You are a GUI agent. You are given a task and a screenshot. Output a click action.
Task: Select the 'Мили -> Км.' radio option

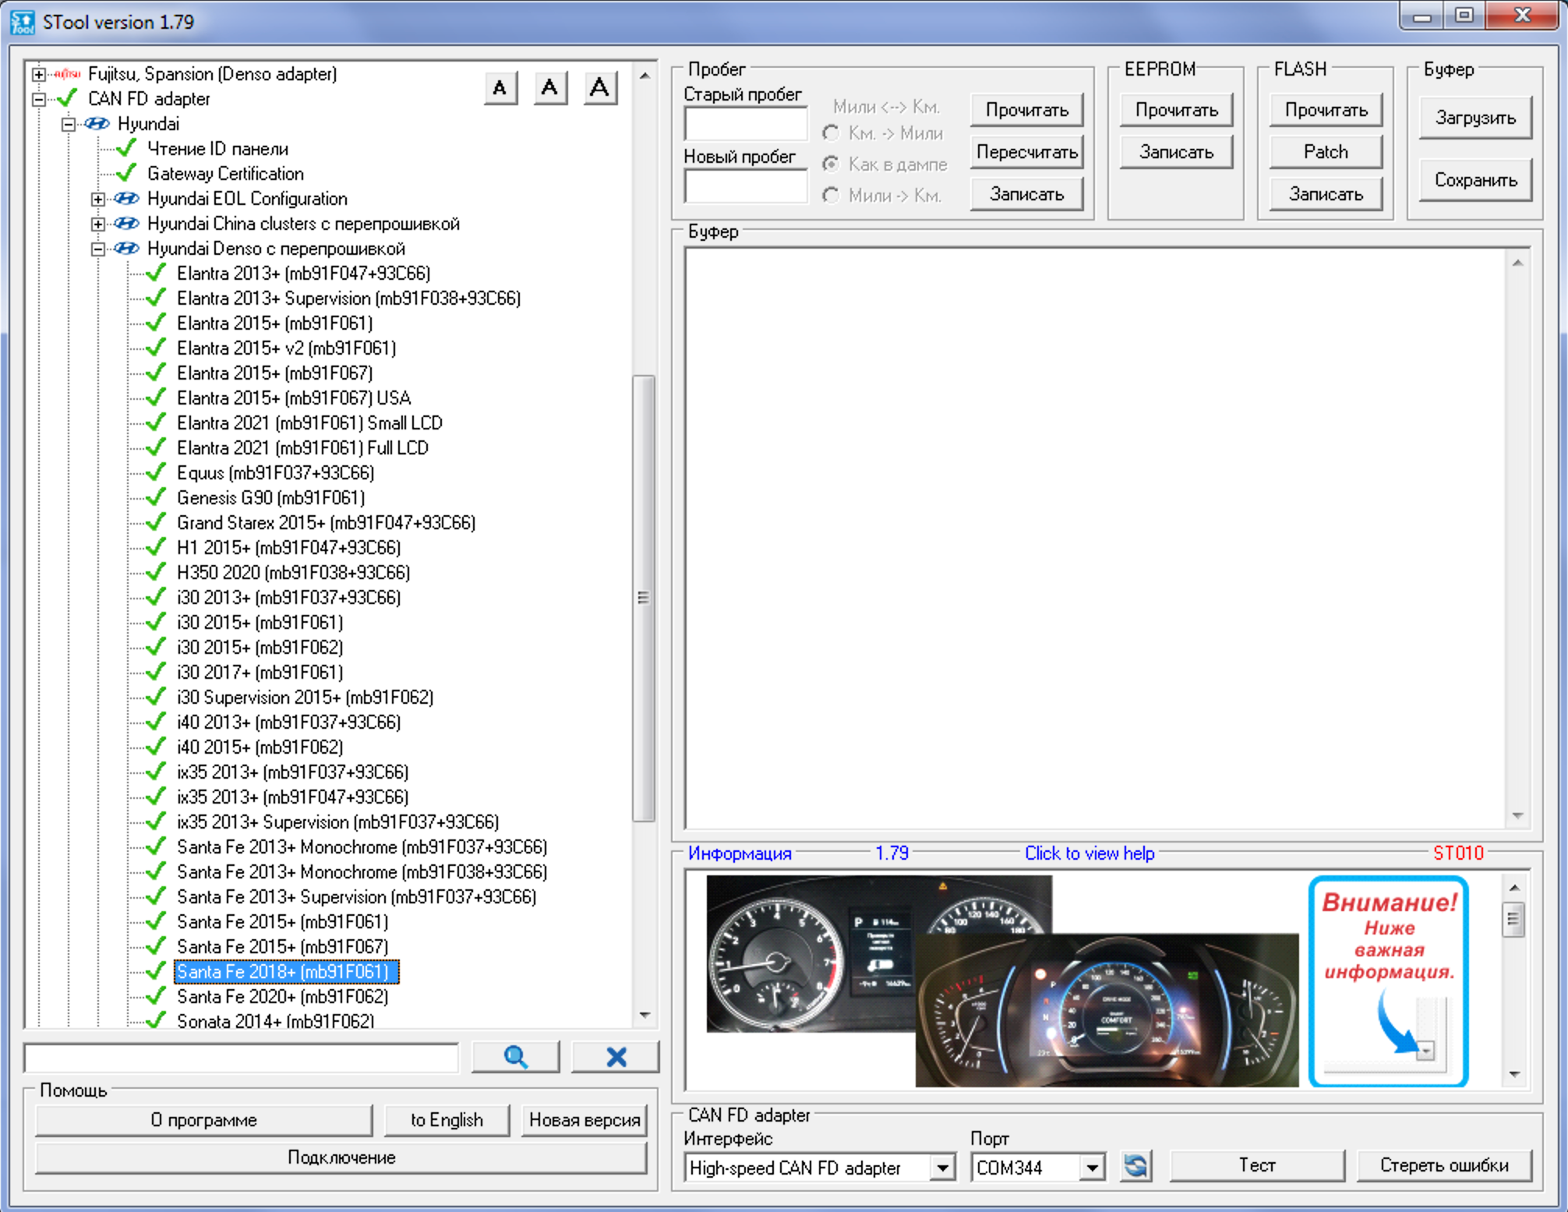(x=831, y=196)
